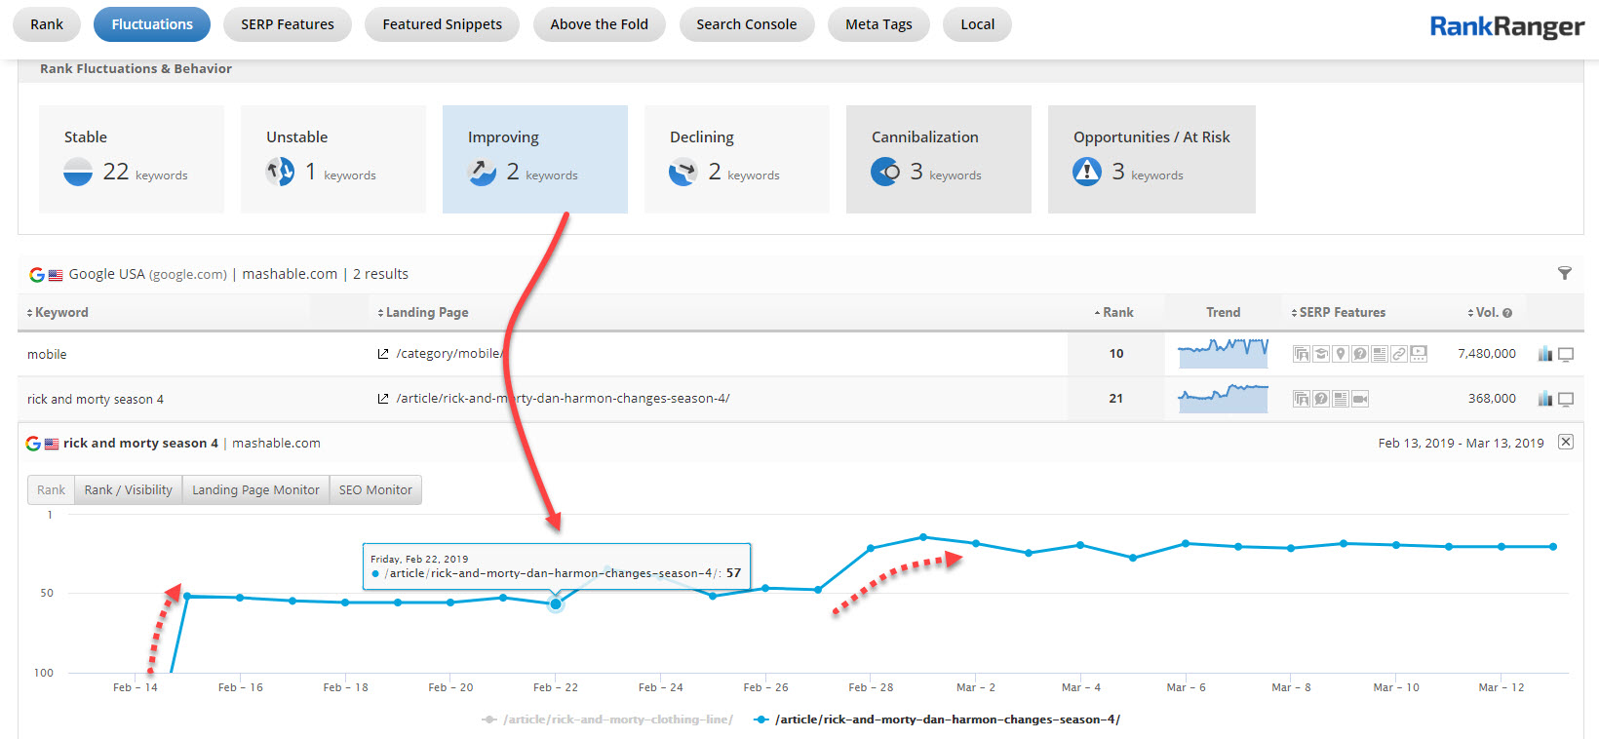The image size is (1599, 739).
Task: Click the link chain SERP feature icon
Action: click(1399, 354)
